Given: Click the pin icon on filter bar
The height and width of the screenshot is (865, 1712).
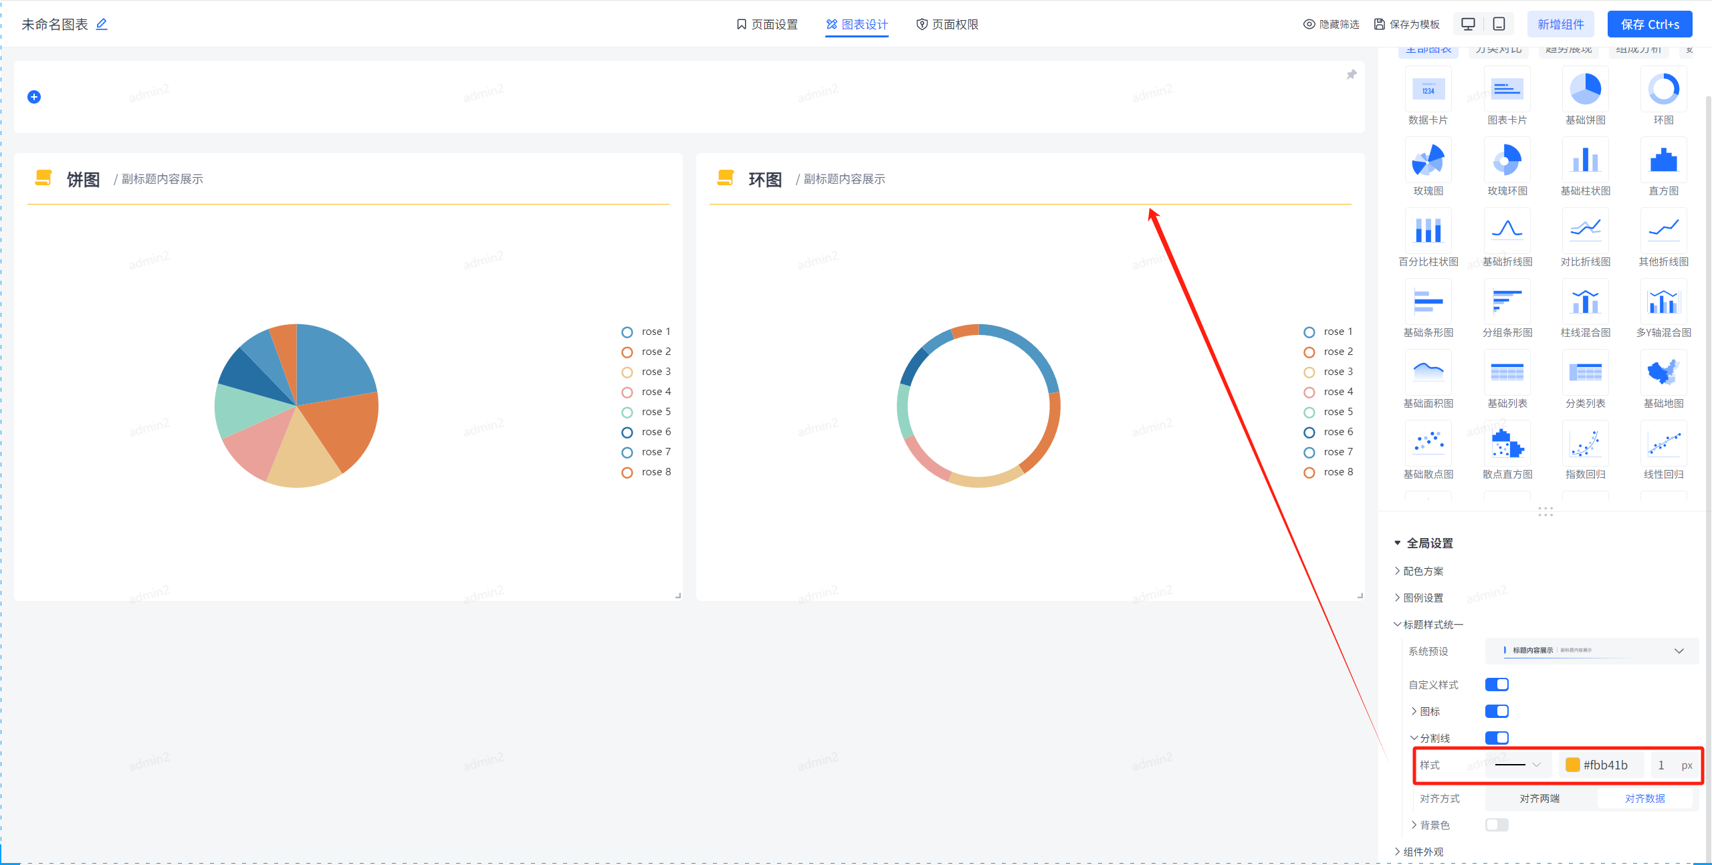Looking at the screenshot, I should point(1351,75).
